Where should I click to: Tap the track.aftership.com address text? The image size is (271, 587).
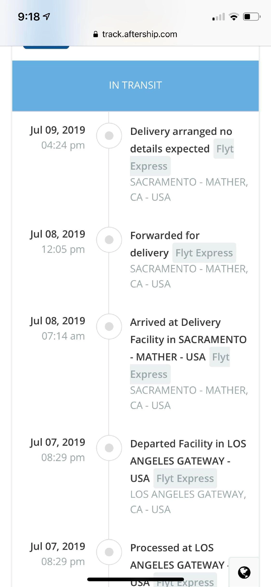pos(140,34)
